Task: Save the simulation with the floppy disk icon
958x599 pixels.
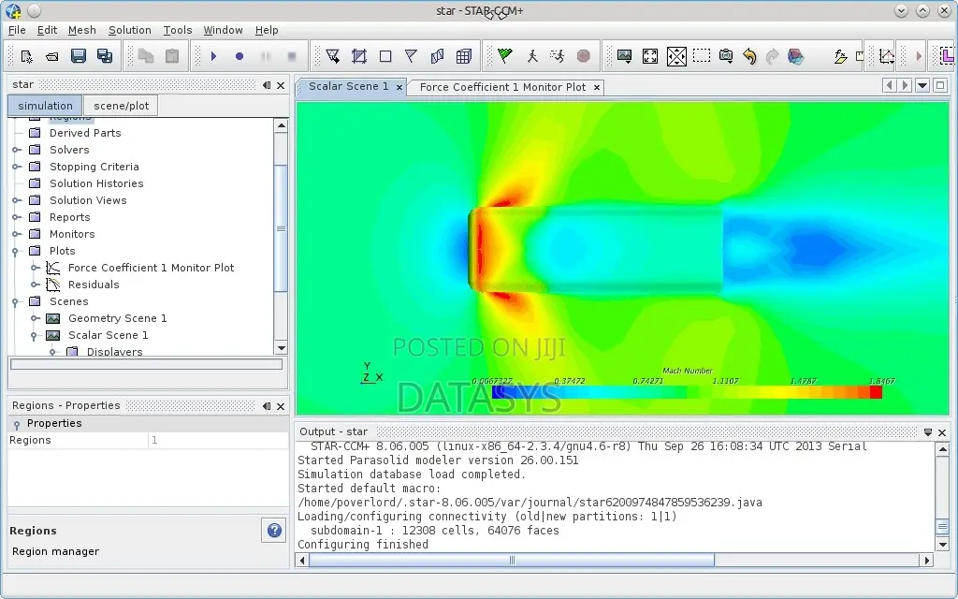Action: point(79,56)
